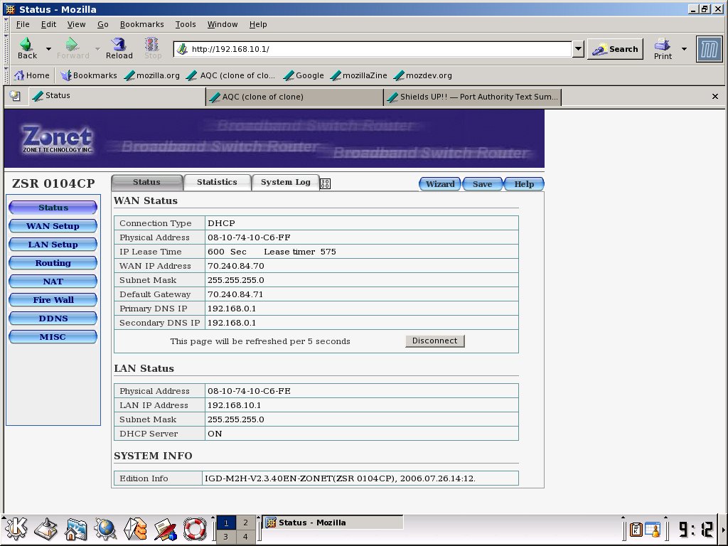Open the KDE K menu launcher
Viewport: 728px width, 546px height.
click(16, 528)
